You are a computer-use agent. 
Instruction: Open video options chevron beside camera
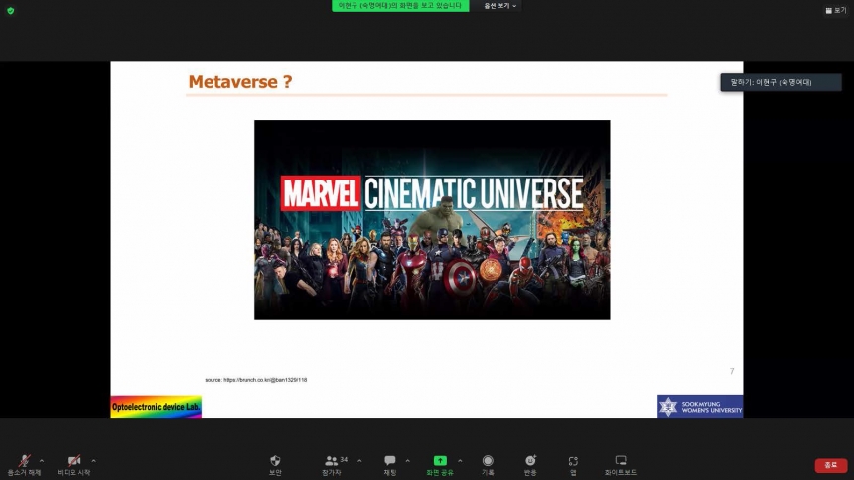click(93, 461)
